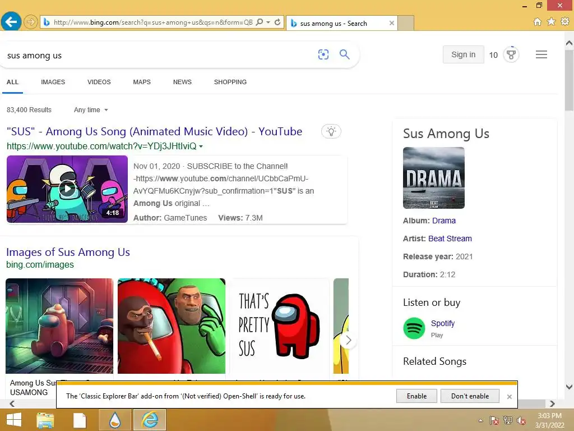Open the Bing hamburger menu
The image size is (574, 431).
[x=541, y=54]
